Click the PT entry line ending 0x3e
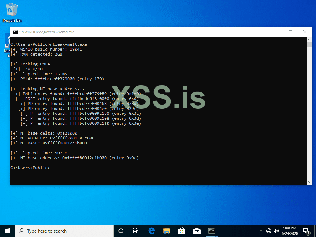The height and width of the screenshot is (237, 316). (81, 123)
